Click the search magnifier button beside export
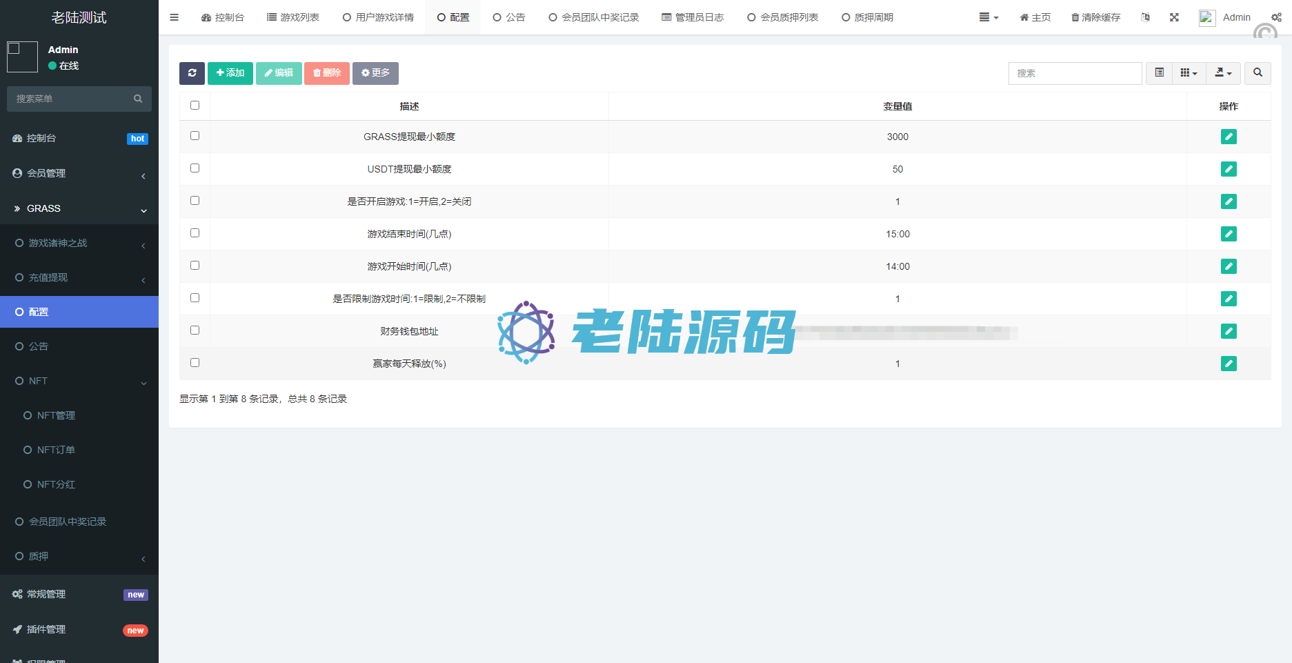 tap(1258, 73)
